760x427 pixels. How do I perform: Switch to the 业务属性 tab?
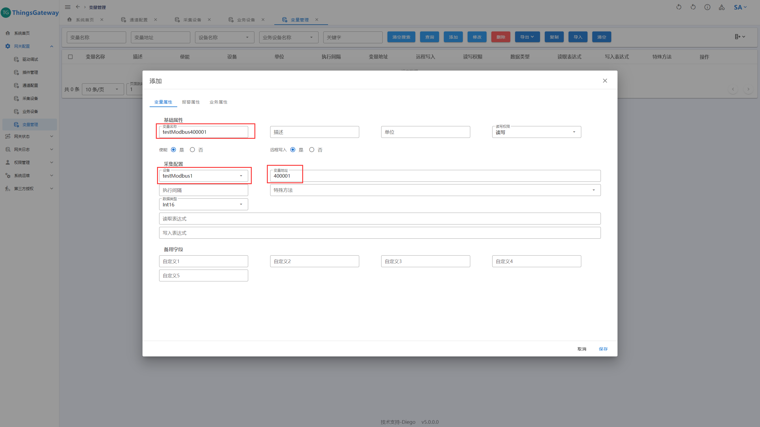tap(218, 102)
